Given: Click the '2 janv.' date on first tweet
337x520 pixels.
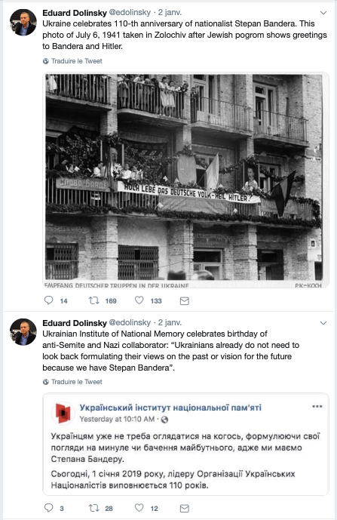Looking at the screenshot, I should pyautogui.click(x=170, y=13).
